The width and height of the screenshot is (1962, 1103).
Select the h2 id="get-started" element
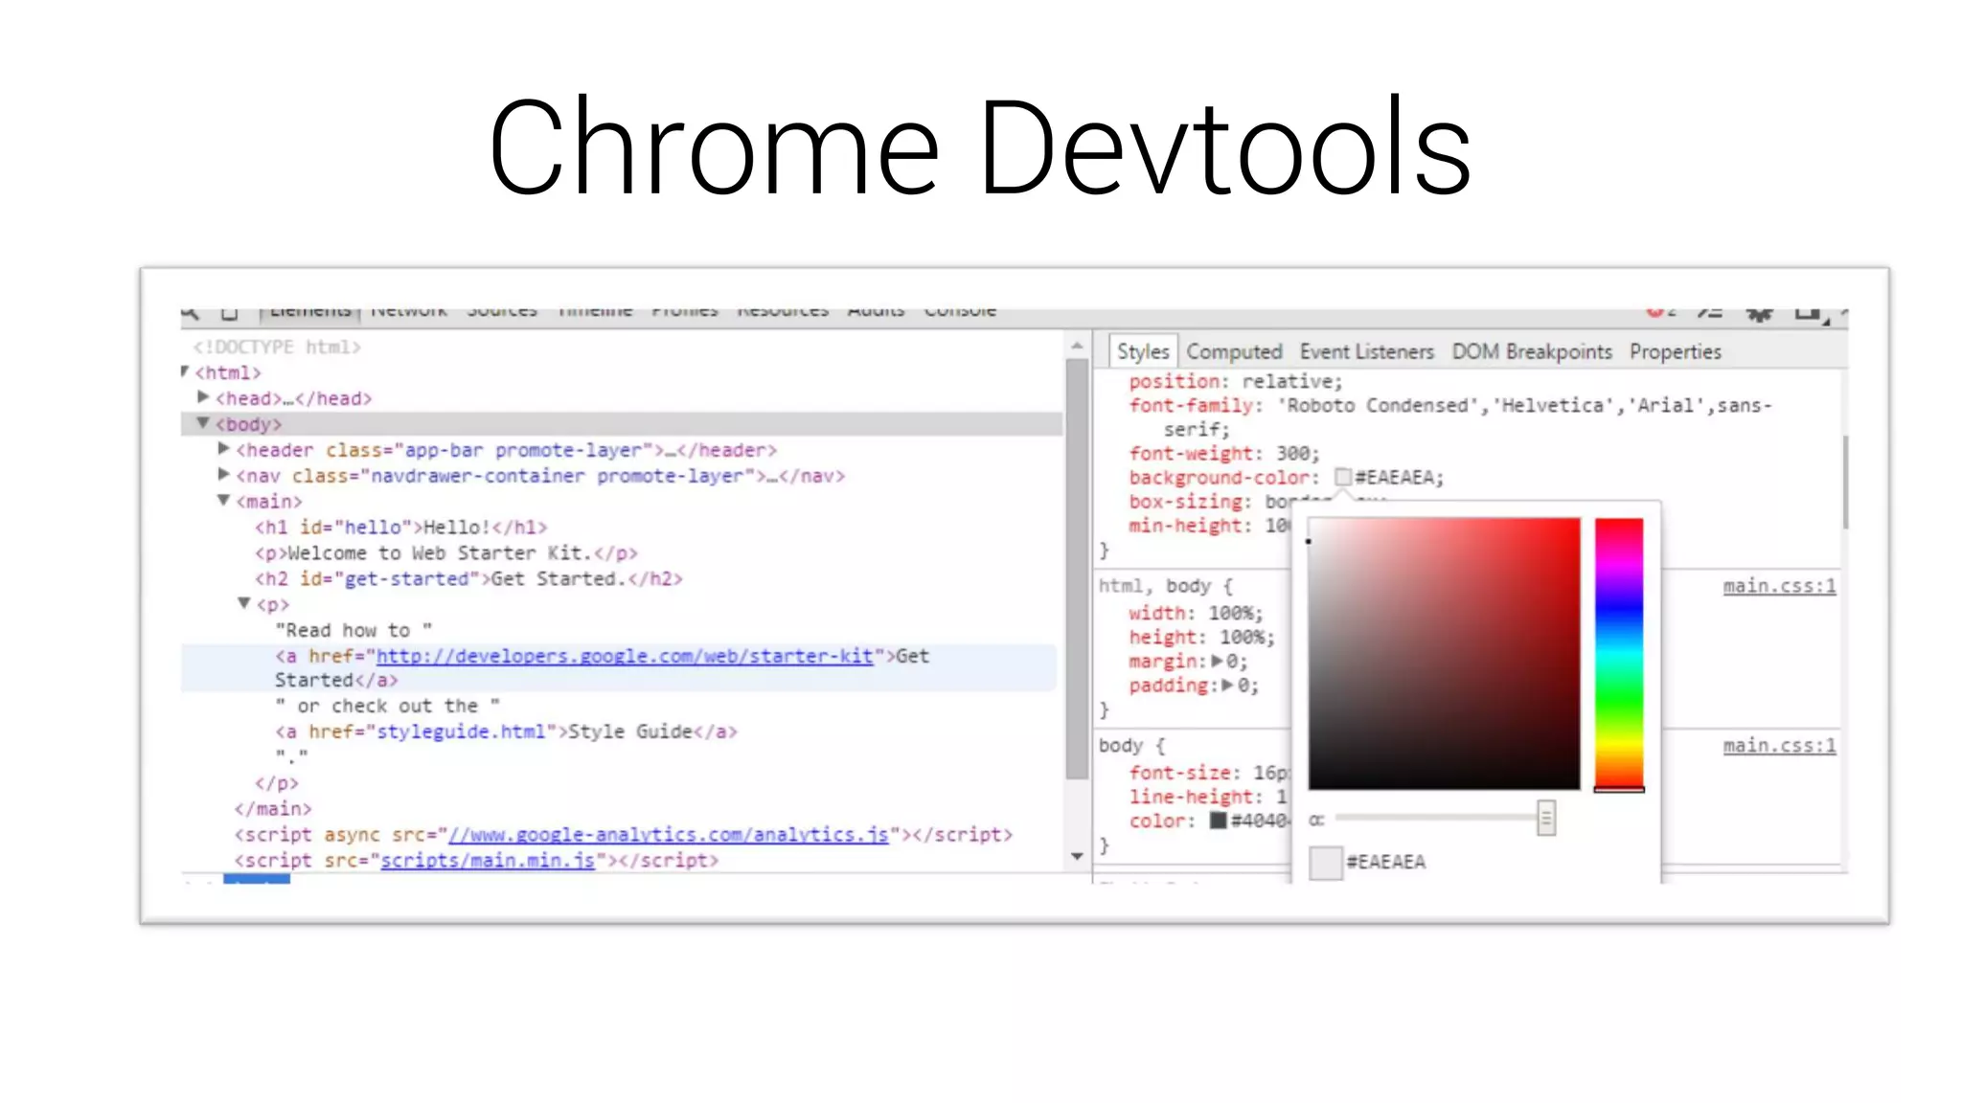(x=468, y=579)
